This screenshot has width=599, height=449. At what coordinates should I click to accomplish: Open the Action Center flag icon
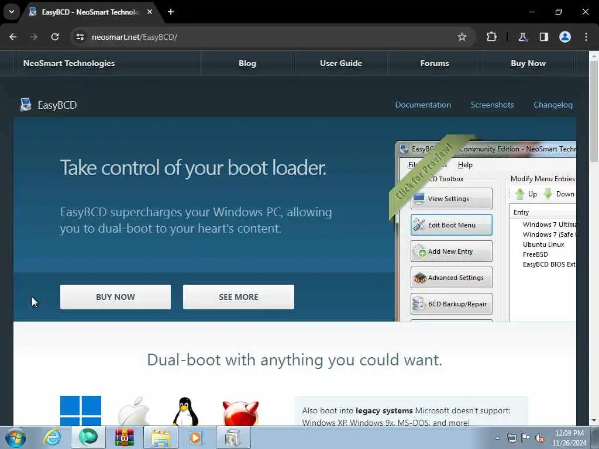526,438
